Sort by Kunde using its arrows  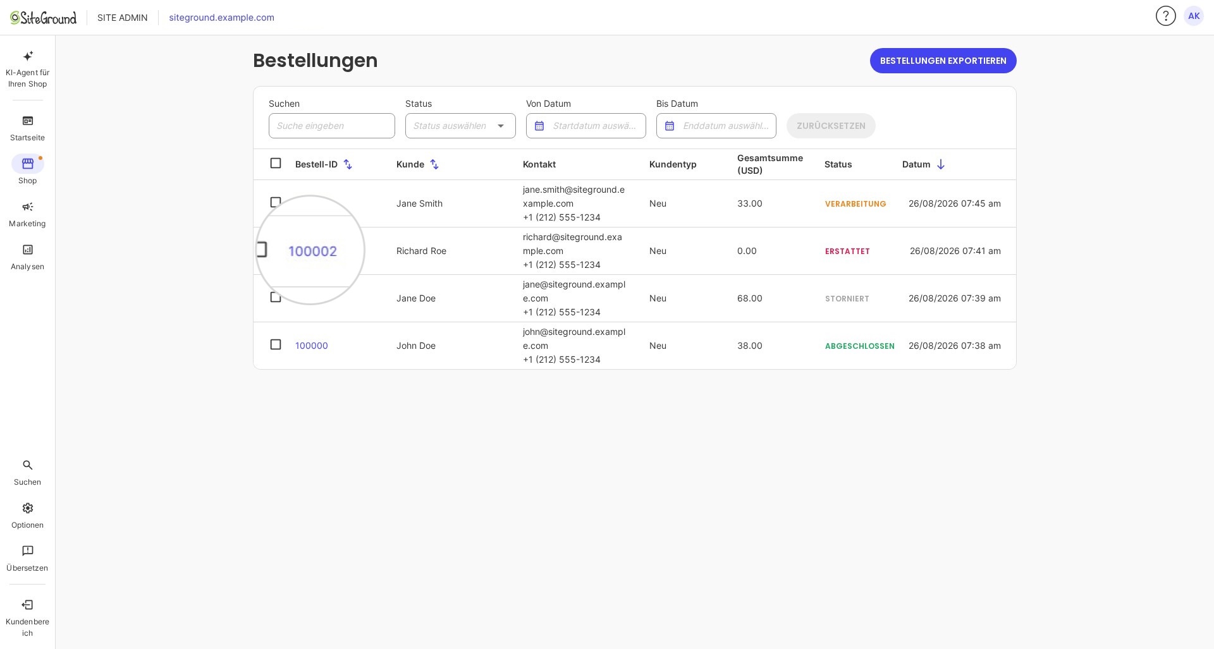pyautogui.click(x=434, y=164)
